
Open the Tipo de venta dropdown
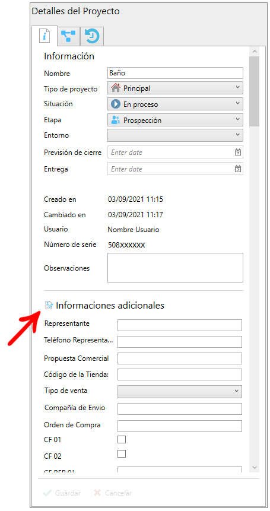point(180,391)
